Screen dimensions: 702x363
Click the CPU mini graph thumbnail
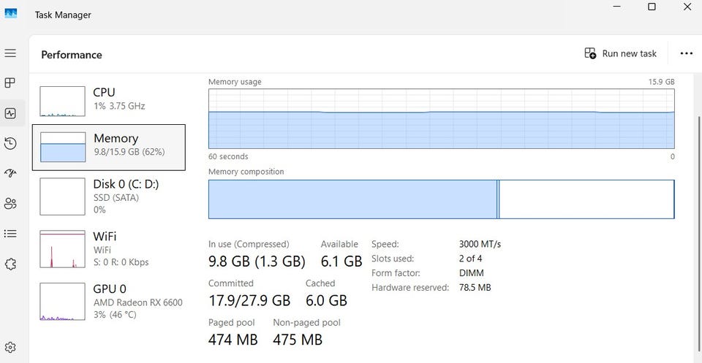click(62, 102)
